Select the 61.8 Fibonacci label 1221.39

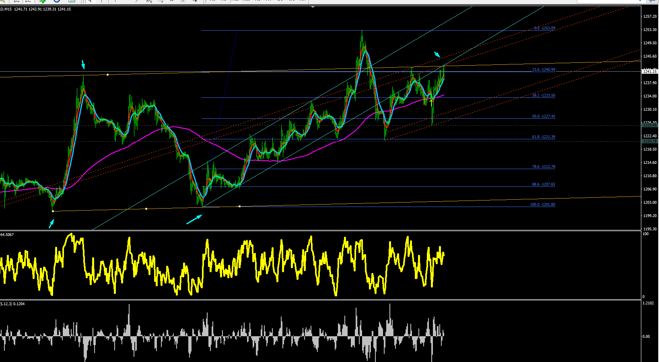544,137
